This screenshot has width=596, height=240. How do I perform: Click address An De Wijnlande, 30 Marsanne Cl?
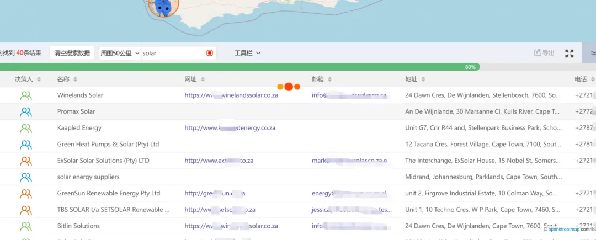pyautogui.click(x=483, y=111)
